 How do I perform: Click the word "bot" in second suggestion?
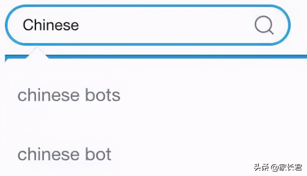coord(98,154)
